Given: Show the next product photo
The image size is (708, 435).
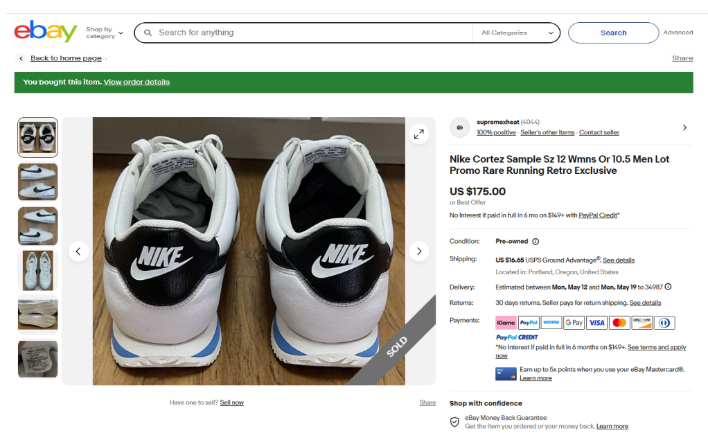Looking at the screenshot, I should click(x=419, y=251).
